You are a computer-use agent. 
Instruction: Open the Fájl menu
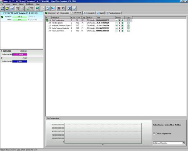pos(2,4)
